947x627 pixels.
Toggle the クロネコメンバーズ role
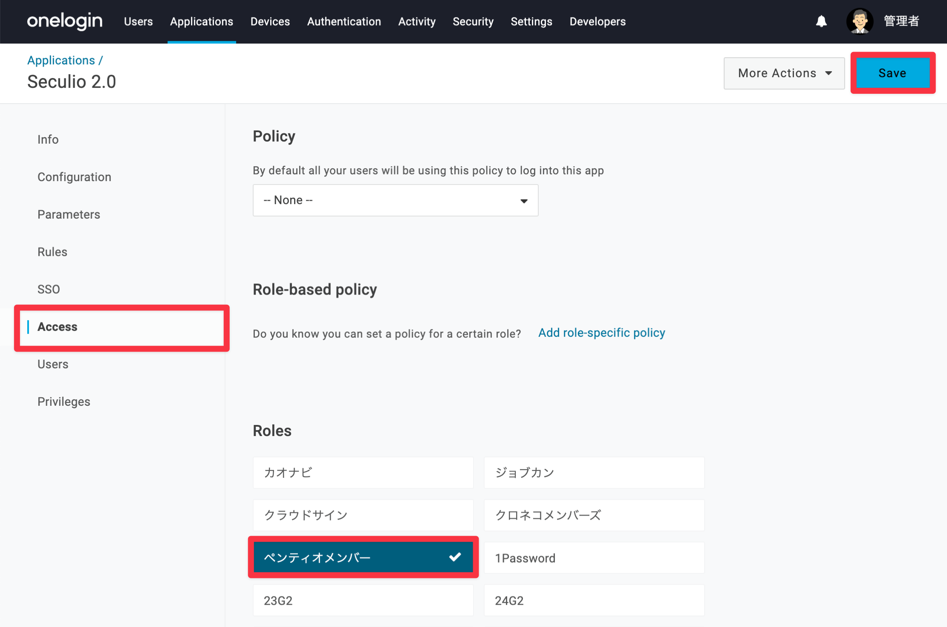tap(594, 515)
